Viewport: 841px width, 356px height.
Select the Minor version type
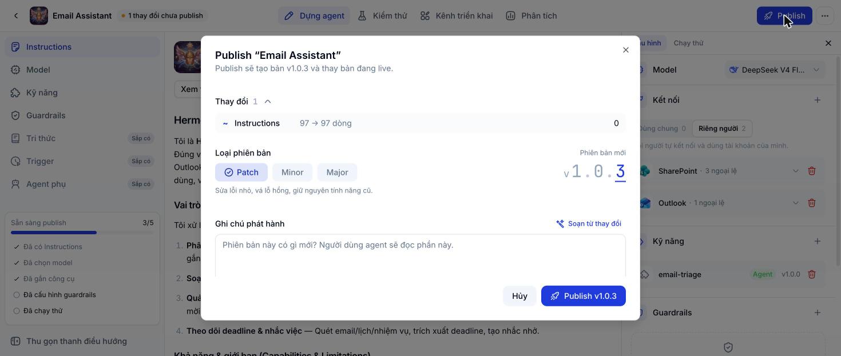pos(292,172)
